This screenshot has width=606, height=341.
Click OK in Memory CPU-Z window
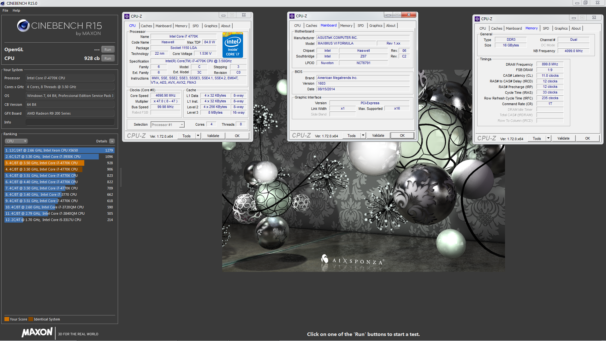coord(588,139)
